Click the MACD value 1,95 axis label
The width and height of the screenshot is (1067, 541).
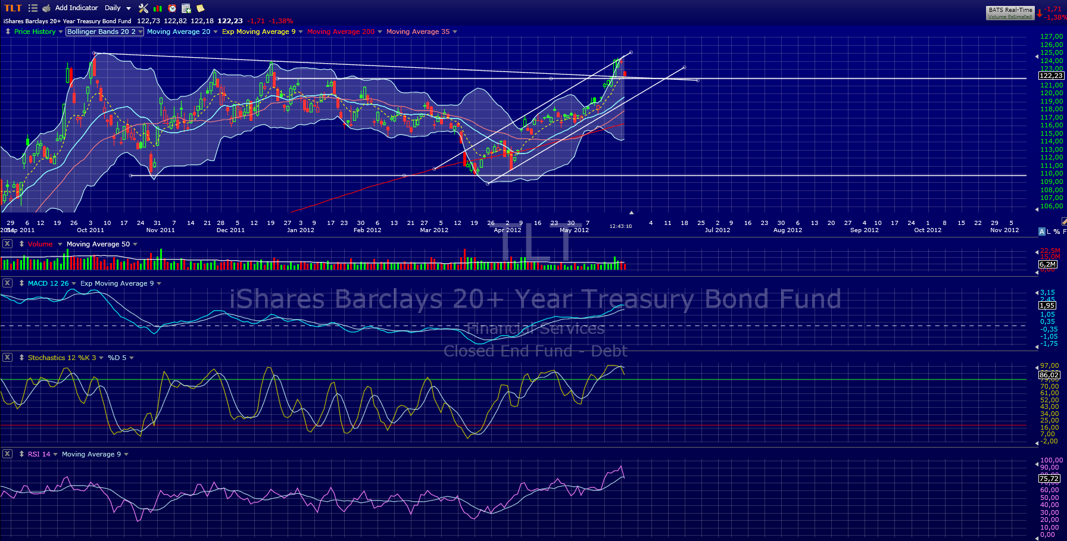(1047, 305)
